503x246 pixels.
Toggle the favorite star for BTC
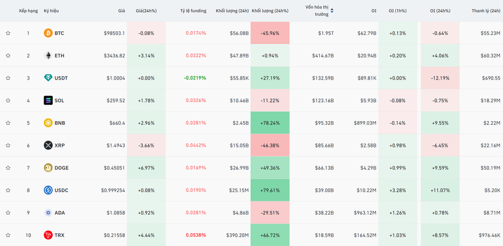[8, 33]
